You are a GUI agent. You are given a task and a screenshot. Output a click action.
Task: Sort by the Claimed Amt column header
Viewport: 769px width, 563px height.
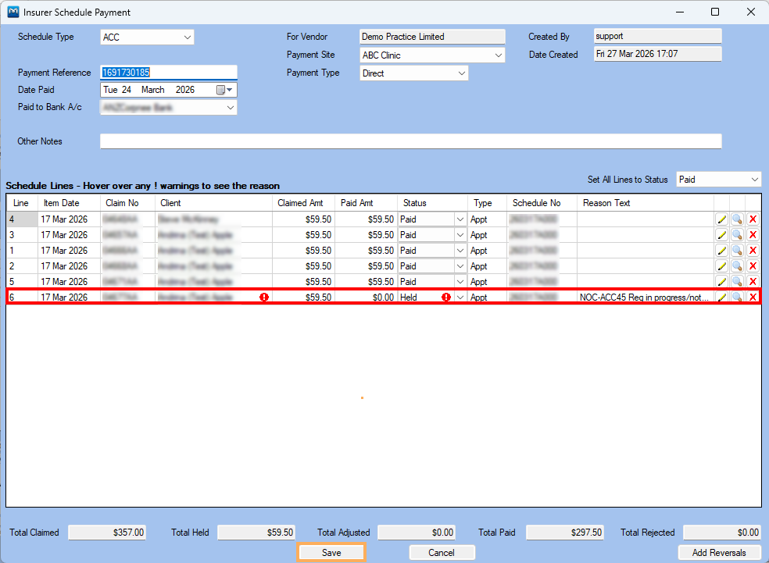(303, 203)
